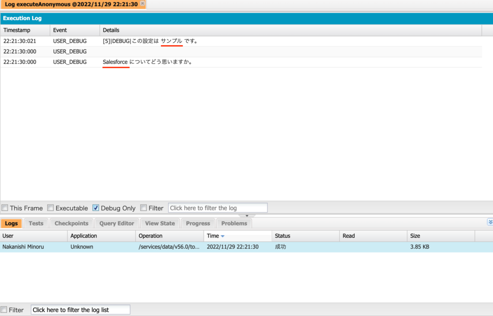The height and width of the screenshot is (316, 493).
Task: Check the Executable checkbox
Action: tap(51, 208)
